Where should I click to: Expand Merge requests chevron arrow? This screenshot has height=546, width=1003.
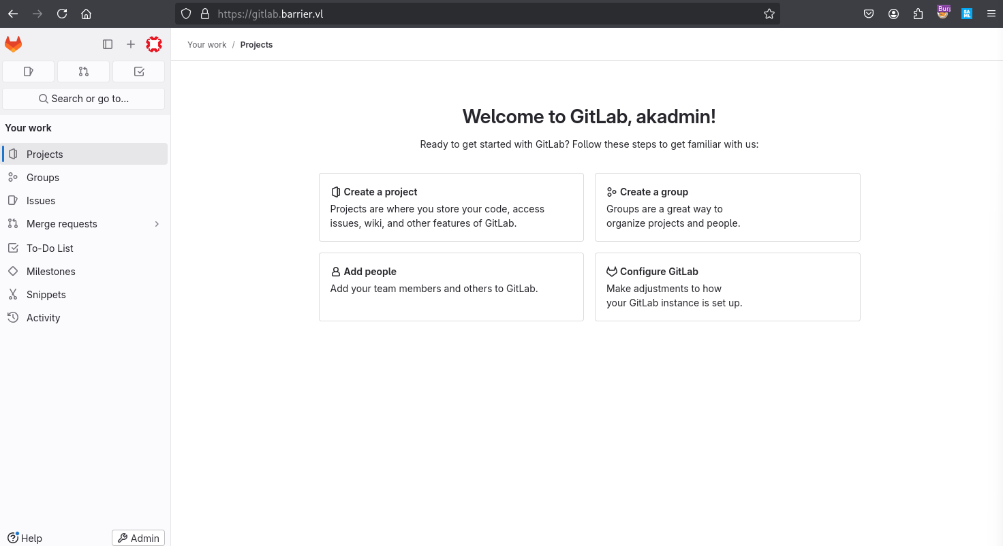tap(157, 224)
